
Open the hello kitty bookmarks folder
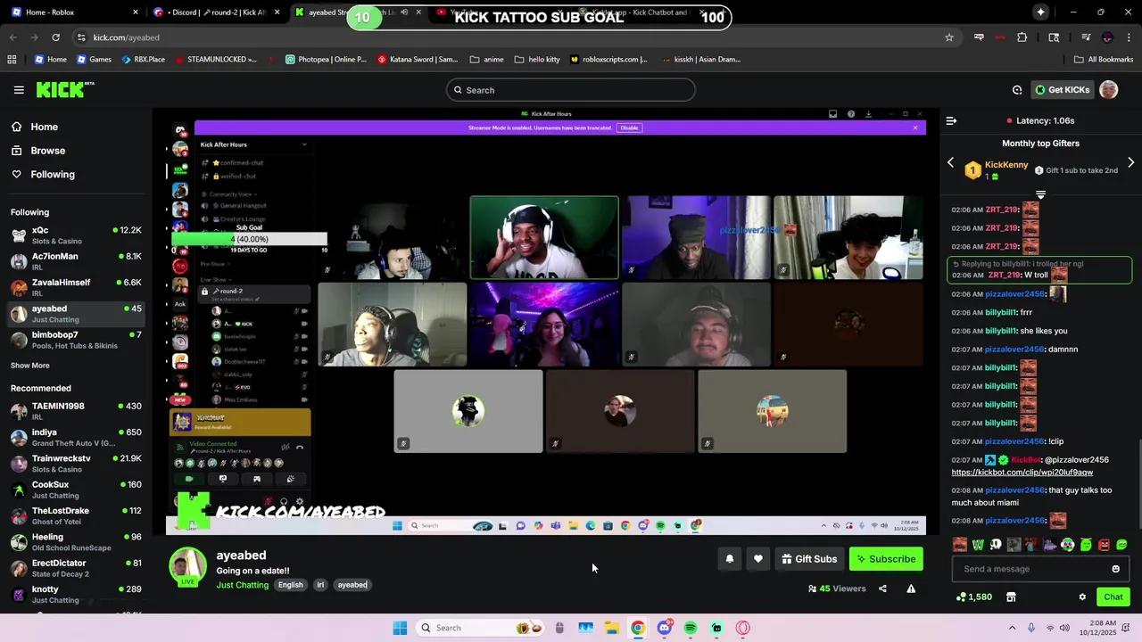tap(537, 60)
